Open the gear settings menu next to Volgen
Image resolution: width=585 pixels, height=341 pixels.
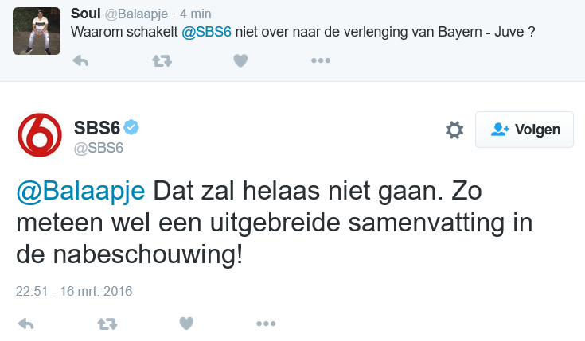coord(454,130)
